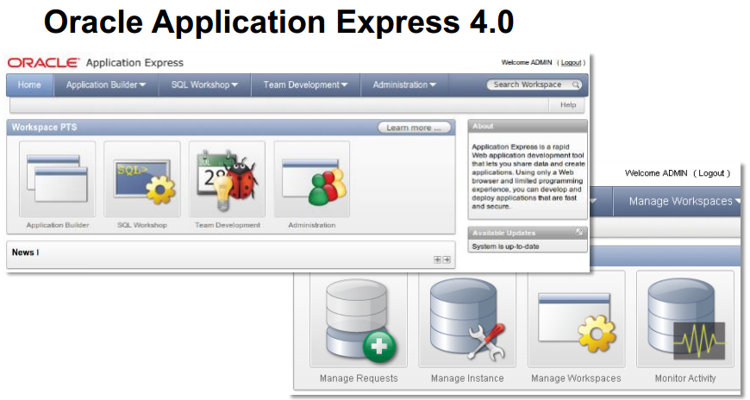Click the 'Application Express' title beside the logo

(134, 63)
